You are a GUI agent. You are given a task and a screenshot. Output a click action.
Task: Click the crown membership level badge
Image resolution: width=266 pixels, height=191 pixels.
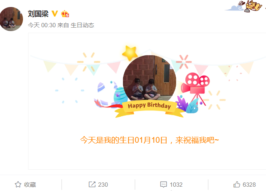65,14
